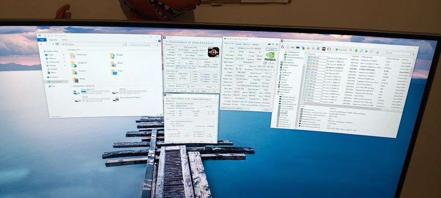Image resolution: width=441 pixels, height=198 pixels.
Task: Toggle the Ray Tracing checkbox in GPU-Z
Action: [x=241, y=105]
